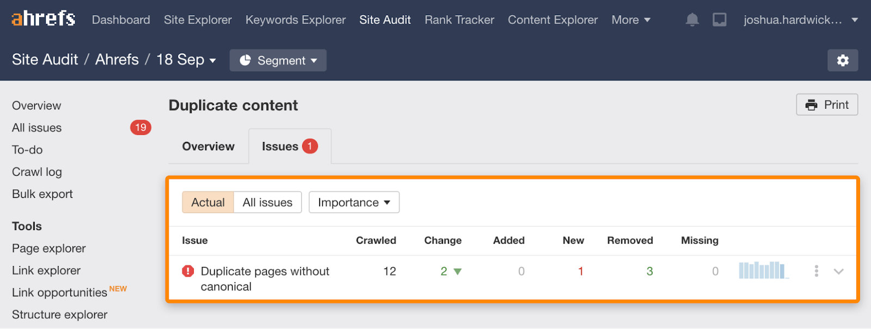
Task: Open Overview in the sidebar
Action: click(x=36, y=105)
